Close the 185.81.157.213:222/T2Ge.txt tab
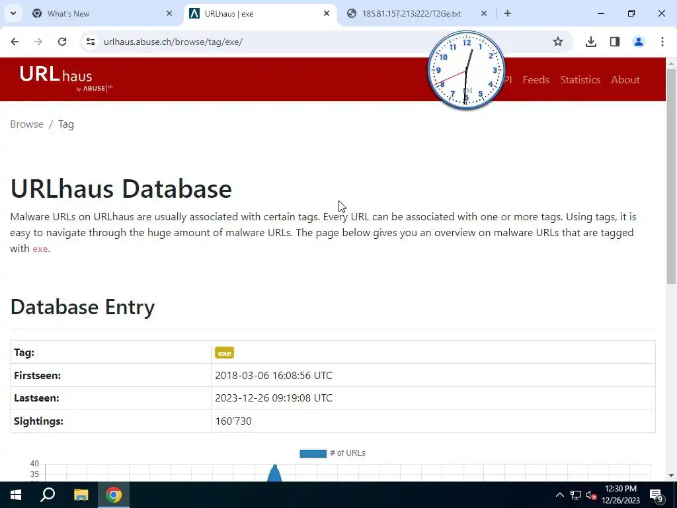This screenshot has height=508, width=677. pyautogui.click(x=483, y=13)
